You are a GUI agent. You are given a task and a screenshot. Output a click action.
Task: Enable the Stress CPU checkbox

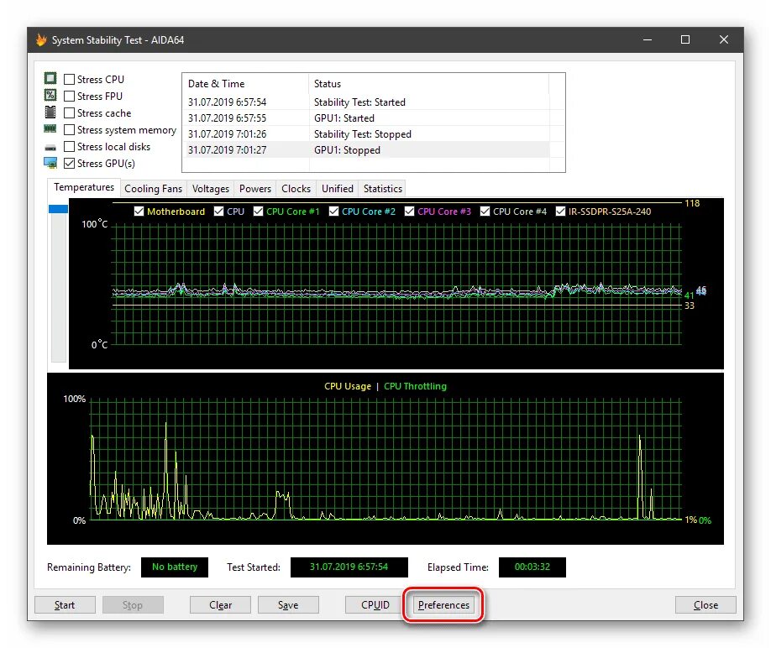(x=70, y=79)
